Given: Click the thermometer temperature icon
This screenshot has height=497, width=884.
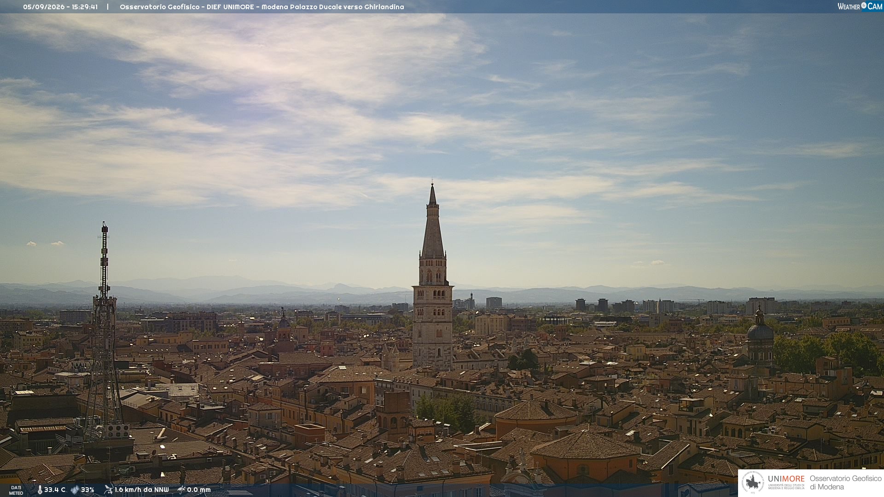Looking at the screenshot, I should point(40,490).
